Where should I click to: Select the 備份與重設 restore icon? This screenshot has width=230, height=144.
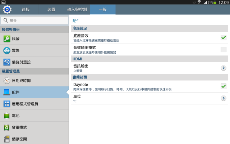click(x=7, y=62)
